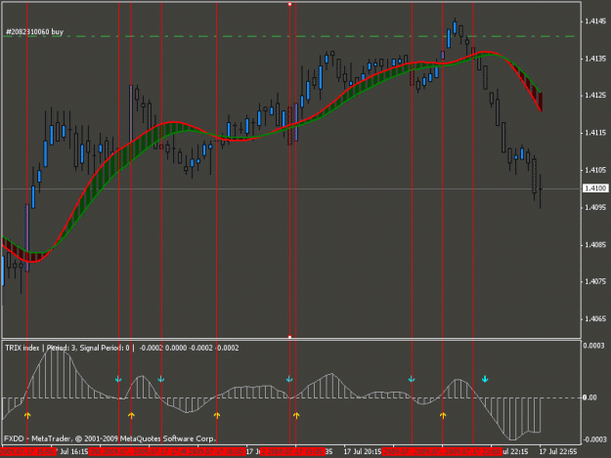Click the '17 Jul 22:55' time label

pyautogui.click(x=558, y=451)
